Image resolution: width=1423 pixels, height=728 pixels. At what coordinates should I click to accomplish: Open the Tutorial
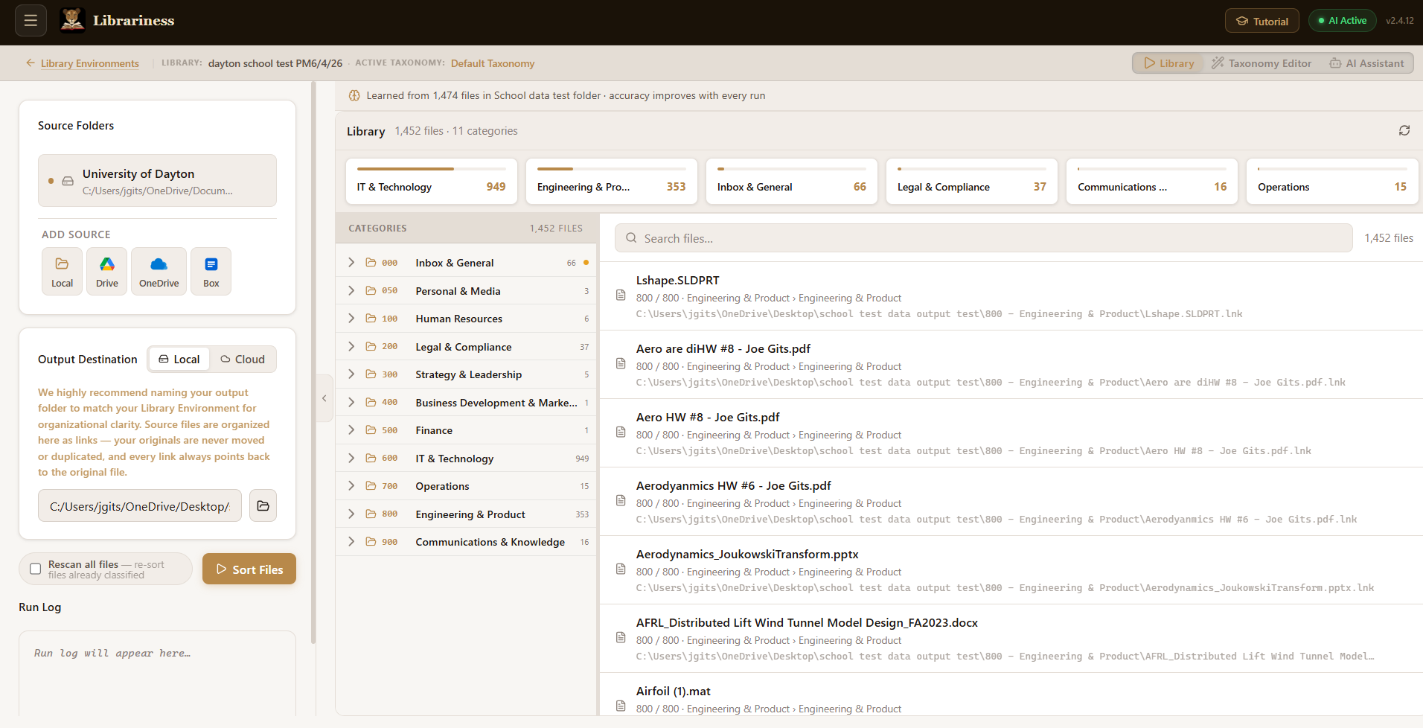tap(1262, 21)
